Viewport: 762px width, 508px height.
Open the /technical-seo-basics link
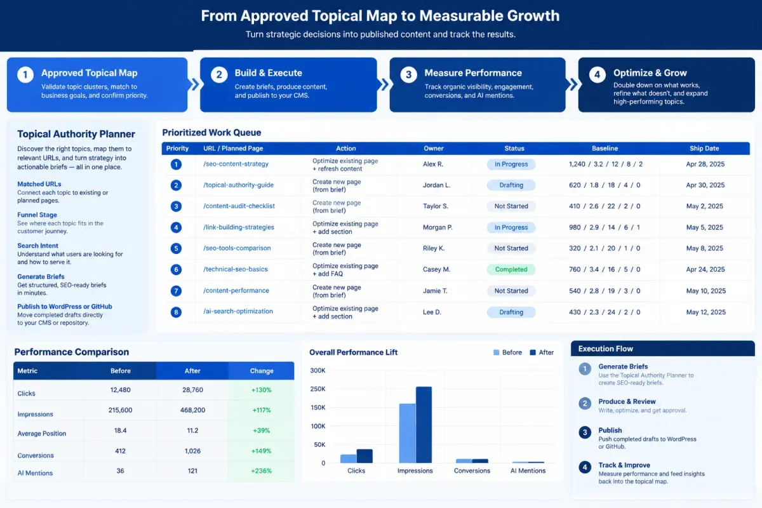[236, 269]
